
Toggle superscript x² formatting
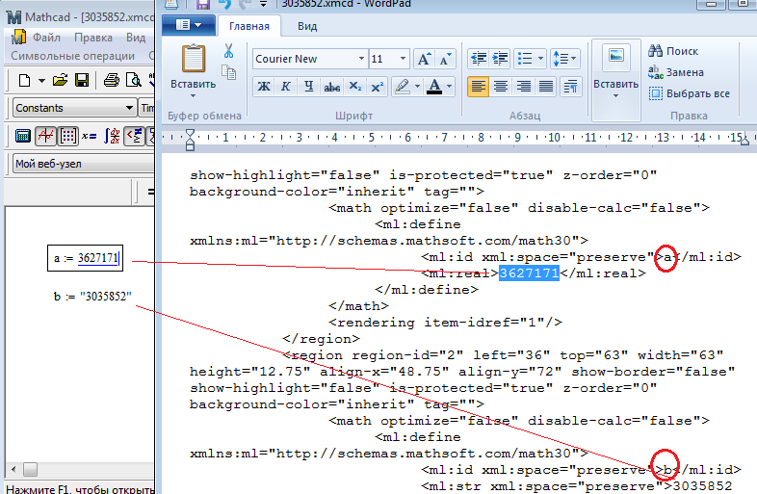[377, 87]
